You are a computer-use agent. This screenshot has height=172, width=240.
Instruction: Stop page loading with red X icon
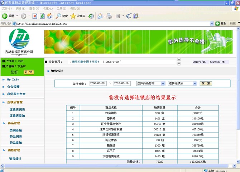click(x=35, y=16)
